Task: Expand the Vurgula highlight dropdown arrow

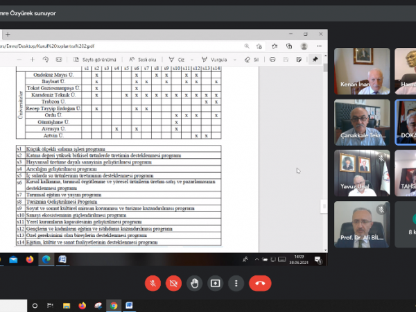Action: 235,60
